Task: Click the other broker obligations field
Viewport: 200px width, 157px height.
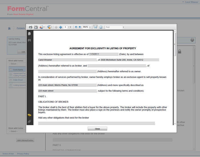Action: pos(97,123)
